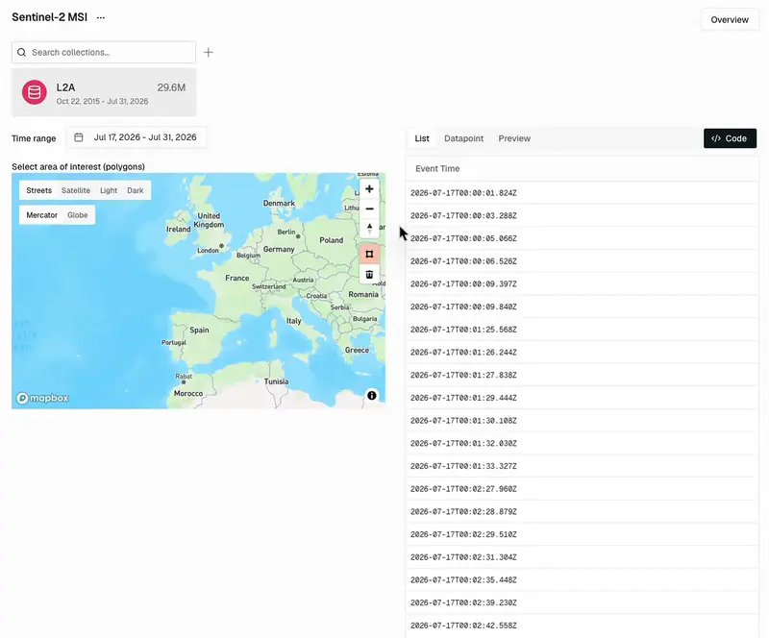Select row 2026-07-17T00:02:42.558Z
This screenshot has height=638, width=769.
[582, 626]
